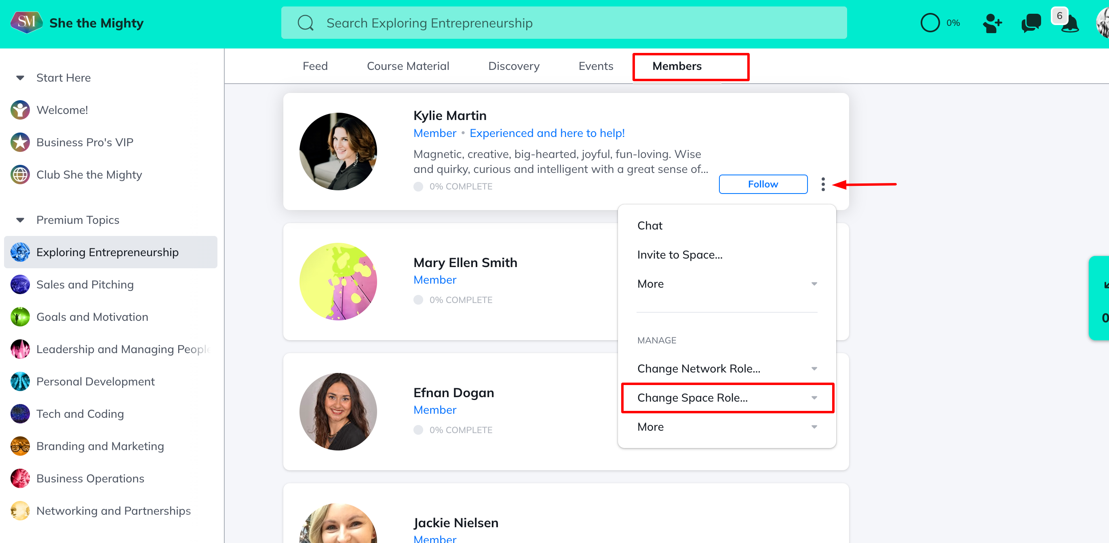The width and height of the screenshot is (1109, 543).
Task: Open the Tech and Coding space
Action: pos(80,413)
